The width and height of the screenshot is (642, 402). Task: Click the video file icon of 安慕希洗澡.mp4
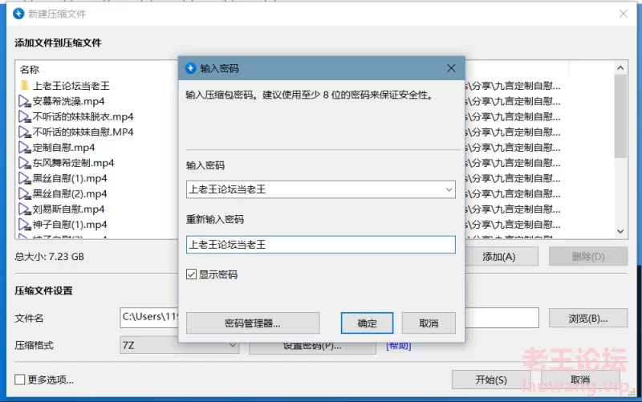pos(25,101)
